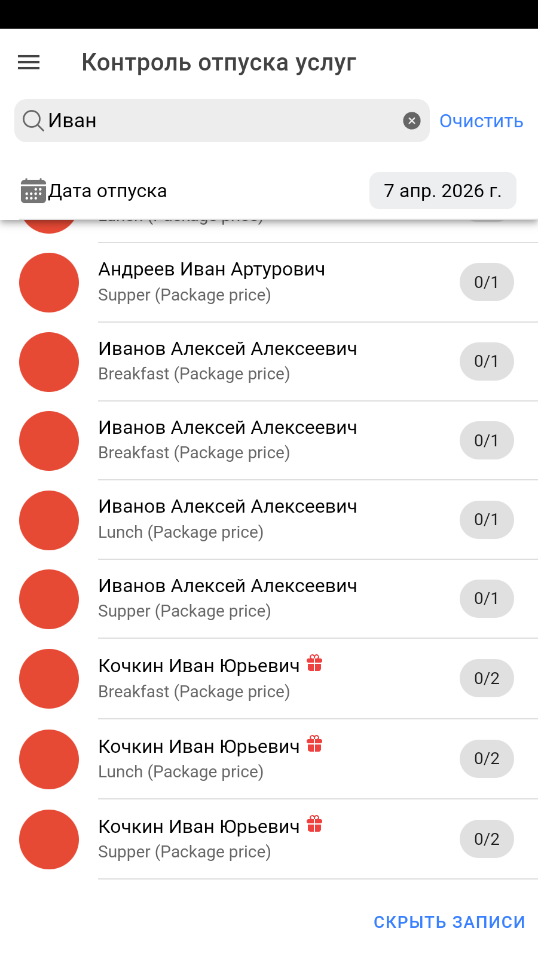The height and width of the screenshot is (956, 538).
Task: Click the search magnifier icon
Action: pos(33,121)
